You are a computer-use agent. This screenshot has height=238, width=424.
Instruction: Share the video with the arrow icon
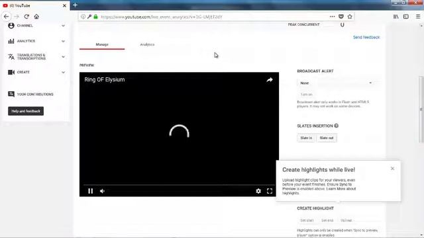coord(270,80)
